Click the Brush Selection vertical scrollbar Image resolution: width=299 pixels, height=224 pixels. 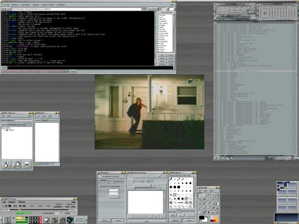194,193
